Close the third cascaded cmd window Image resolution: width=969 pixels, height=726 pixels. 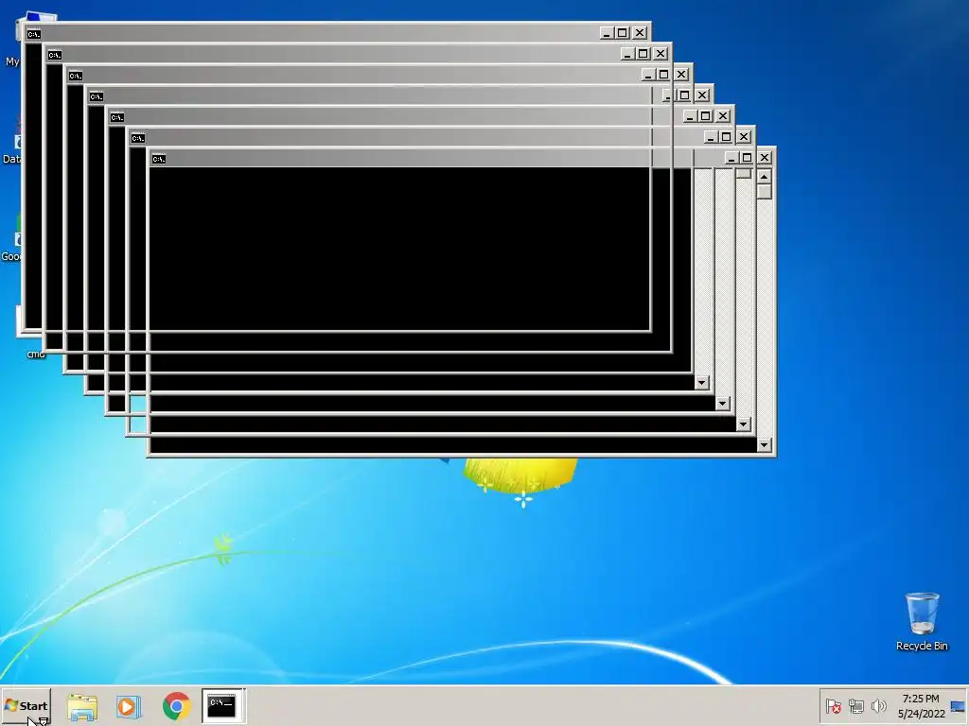681,74
